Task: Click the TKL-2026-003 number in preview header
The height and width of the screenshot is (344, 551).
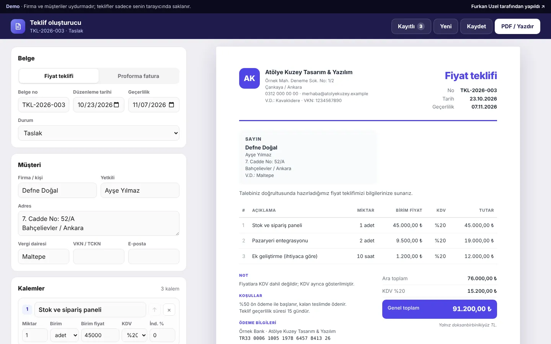Action: [x=479, y=91]
